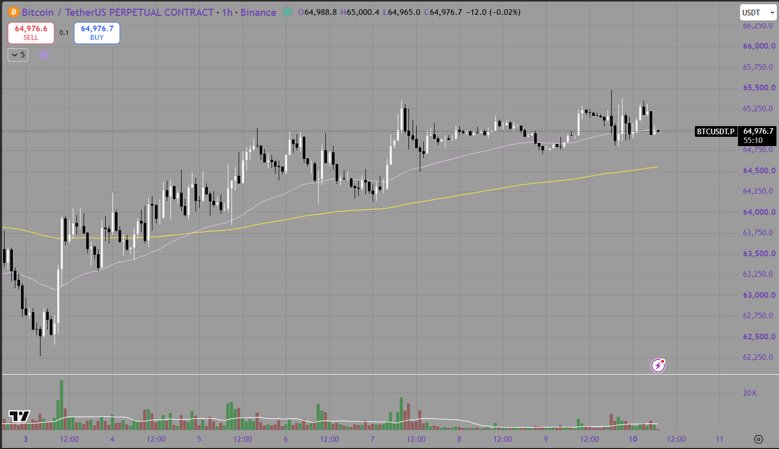Click the 62,500.0 price axis label
The width and height of the screenshot is (779, 449).
(759, 337)
